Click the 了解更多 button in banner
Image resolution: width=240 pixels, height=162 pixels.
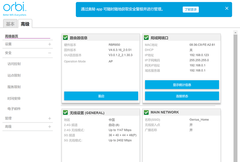[191, 9]
